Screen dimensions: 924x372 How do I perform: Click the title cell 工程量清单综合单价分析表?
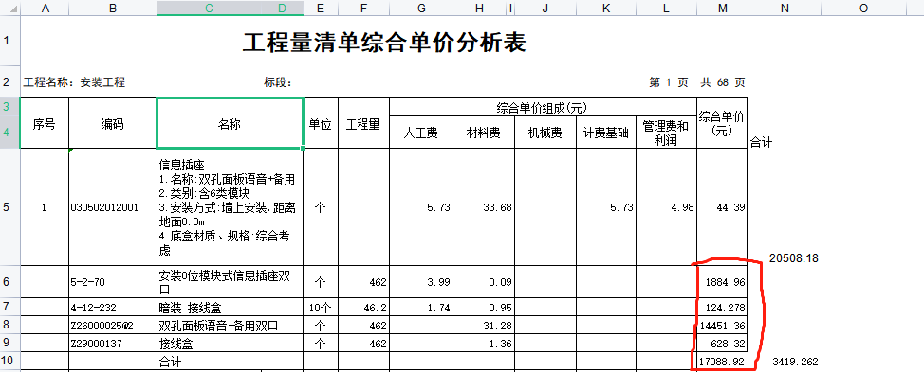pyautogui.click(x=384, y=43)
